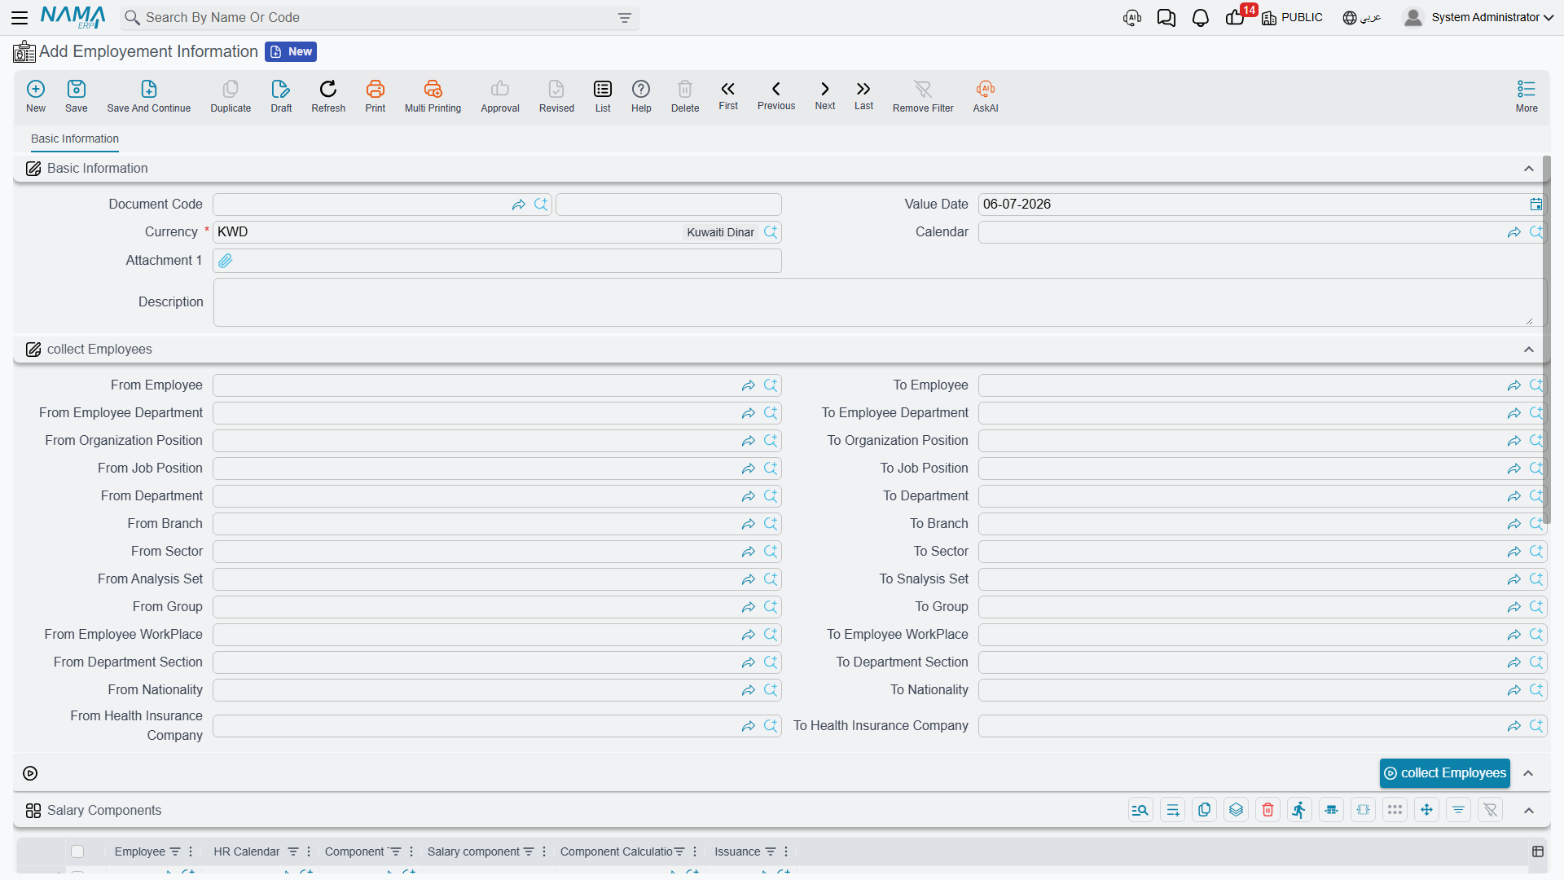
Task: Open the List view
Action: click(603, 95)
